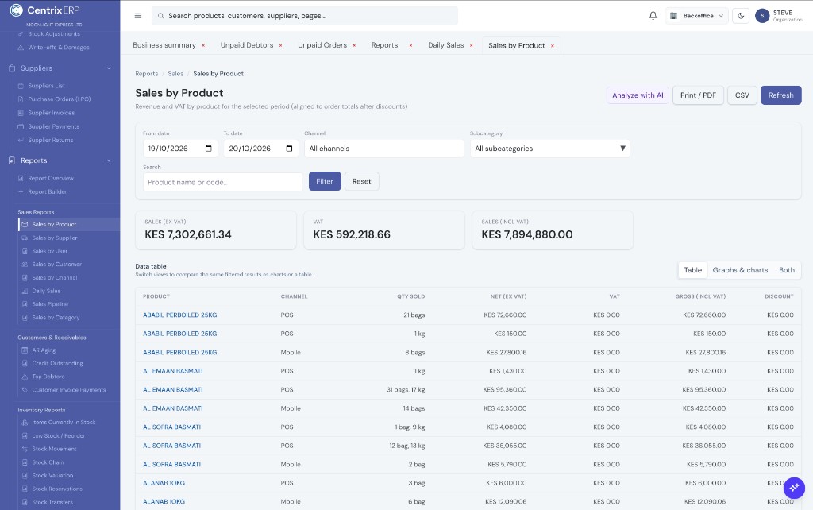Viewport: 813px width, 510px height.
Task: Click the Refresh button
Action: (781, 95)
